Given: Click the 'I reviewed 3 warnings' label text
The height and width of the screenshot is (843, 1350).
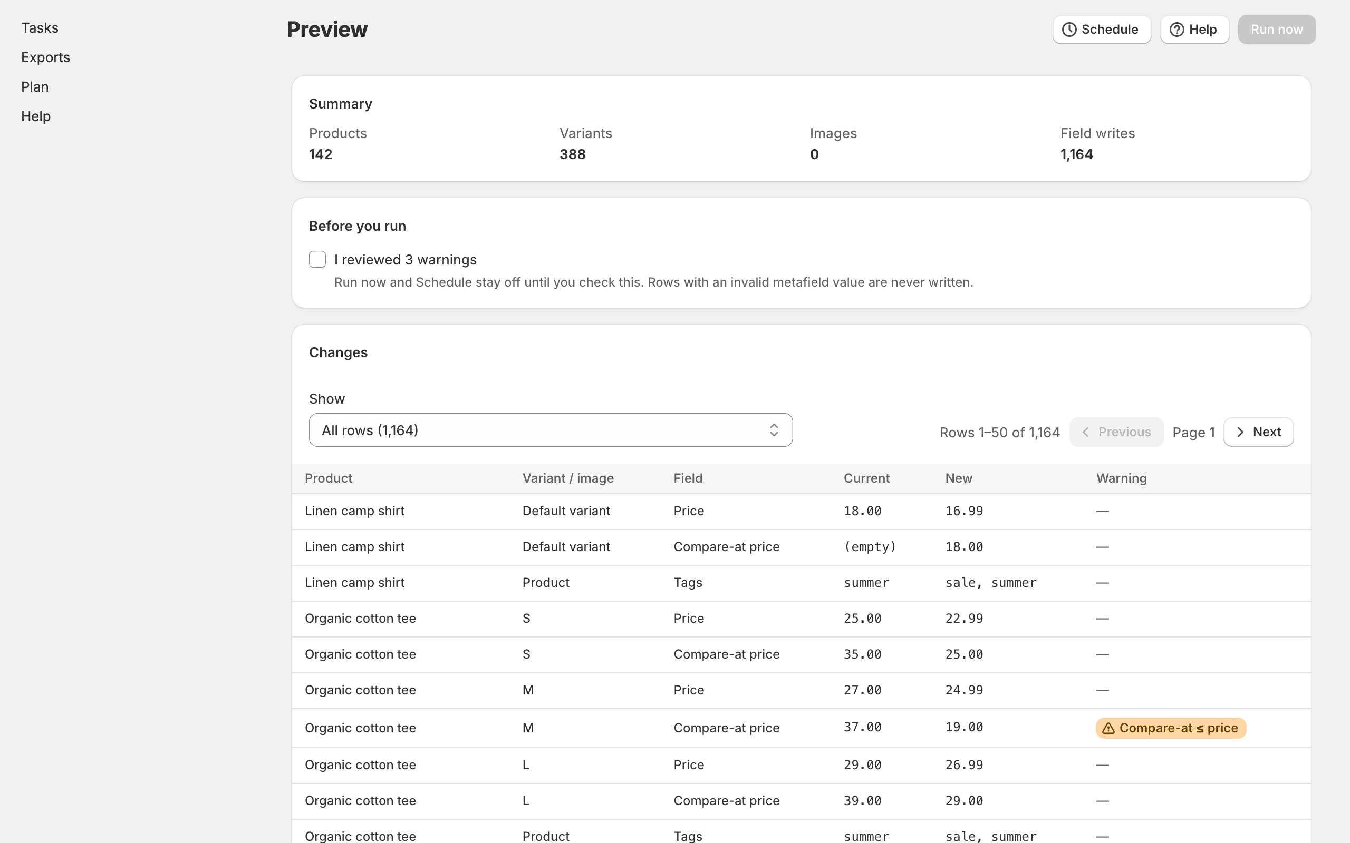Looking at the screenshot, I should (406, 260).
